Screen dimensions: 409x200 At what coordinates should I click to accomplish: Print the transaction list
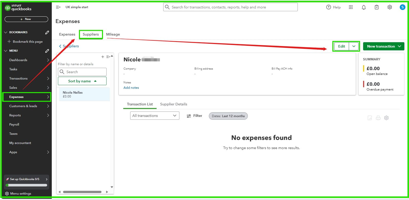point(378,118)
